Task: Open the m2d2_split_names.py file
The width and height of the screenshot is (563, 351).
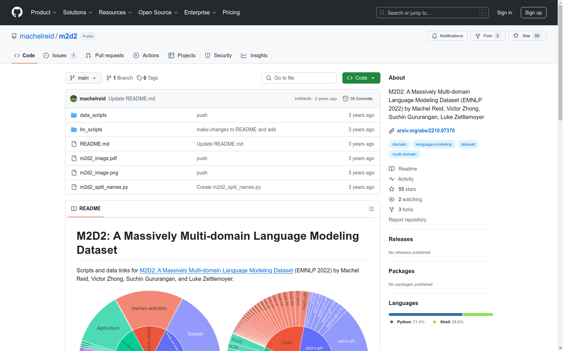Action: pyautogui.click(x=104, y=187)
